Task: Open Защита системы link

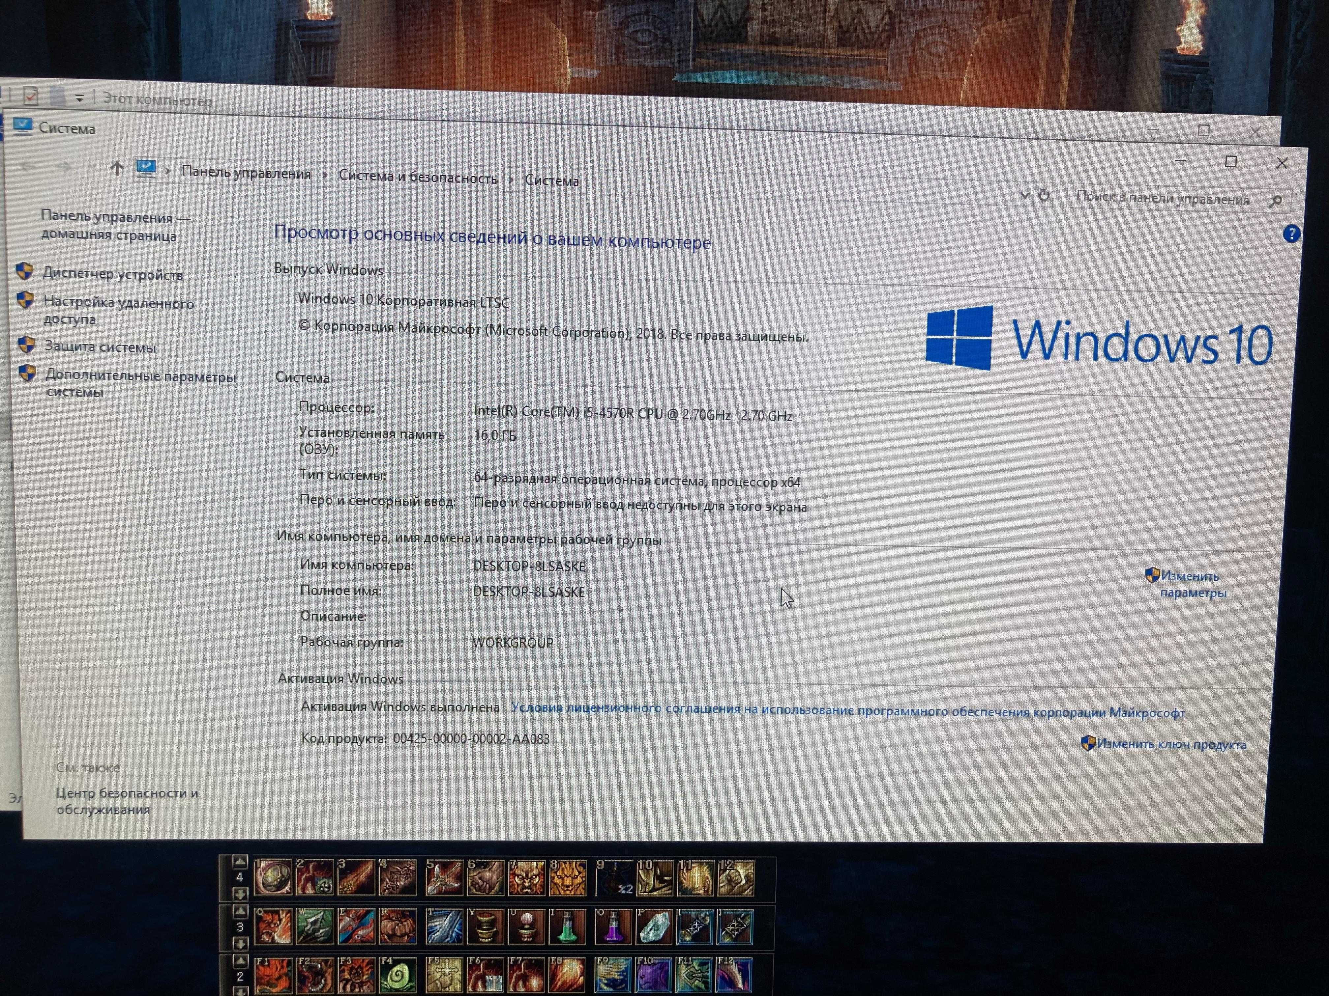Action: [100, 346]
